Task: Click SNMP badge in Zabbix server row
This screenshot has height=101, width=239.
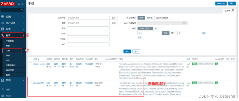Action: (x=200, y=64)
